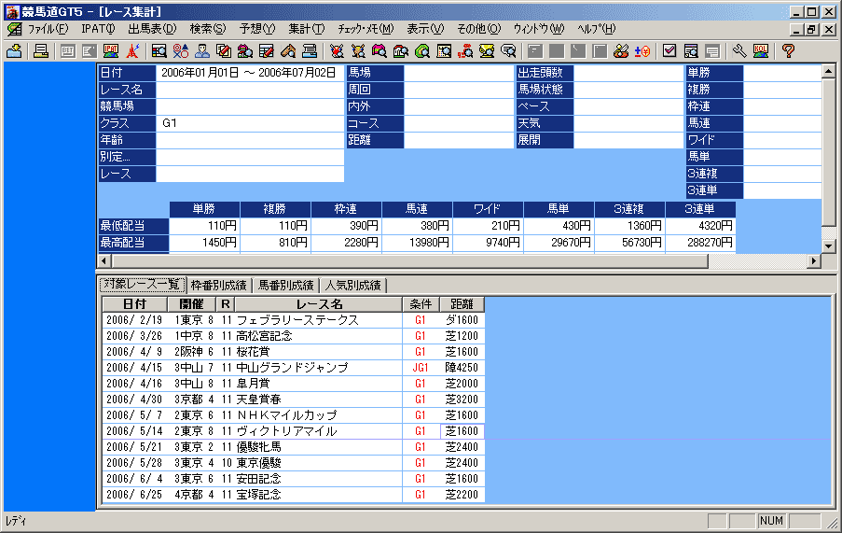Click the circle-cross-triangle marks icon
Image resolution: width=842 pixels, height=533 pixels.
(x=181, y=50)
